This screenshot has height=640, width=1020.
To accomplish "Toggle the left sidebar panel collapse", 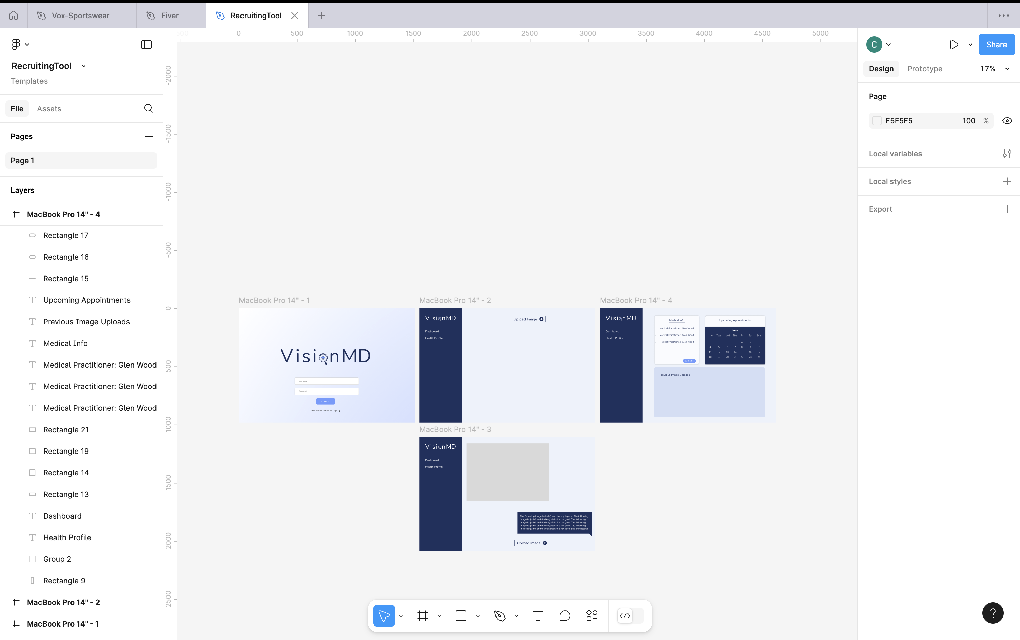I will tap(146, 45).
